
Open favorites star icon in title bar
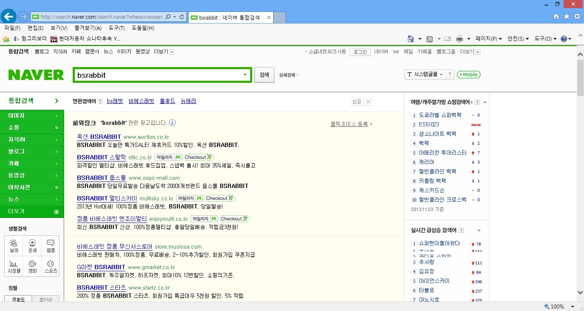(566, 17)
